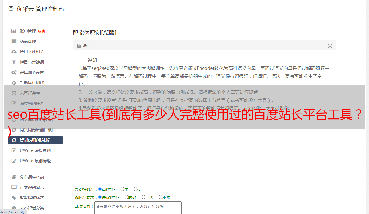Open 手动运行测试 page
The width and height of the screenshot is (369, 214).
pos(32,83)
